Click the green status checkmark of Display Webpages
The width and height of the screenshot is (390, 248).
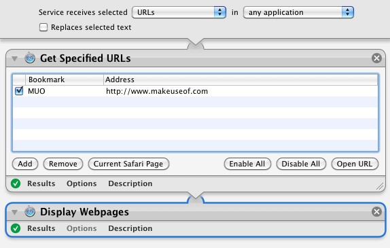coord(16,228)
